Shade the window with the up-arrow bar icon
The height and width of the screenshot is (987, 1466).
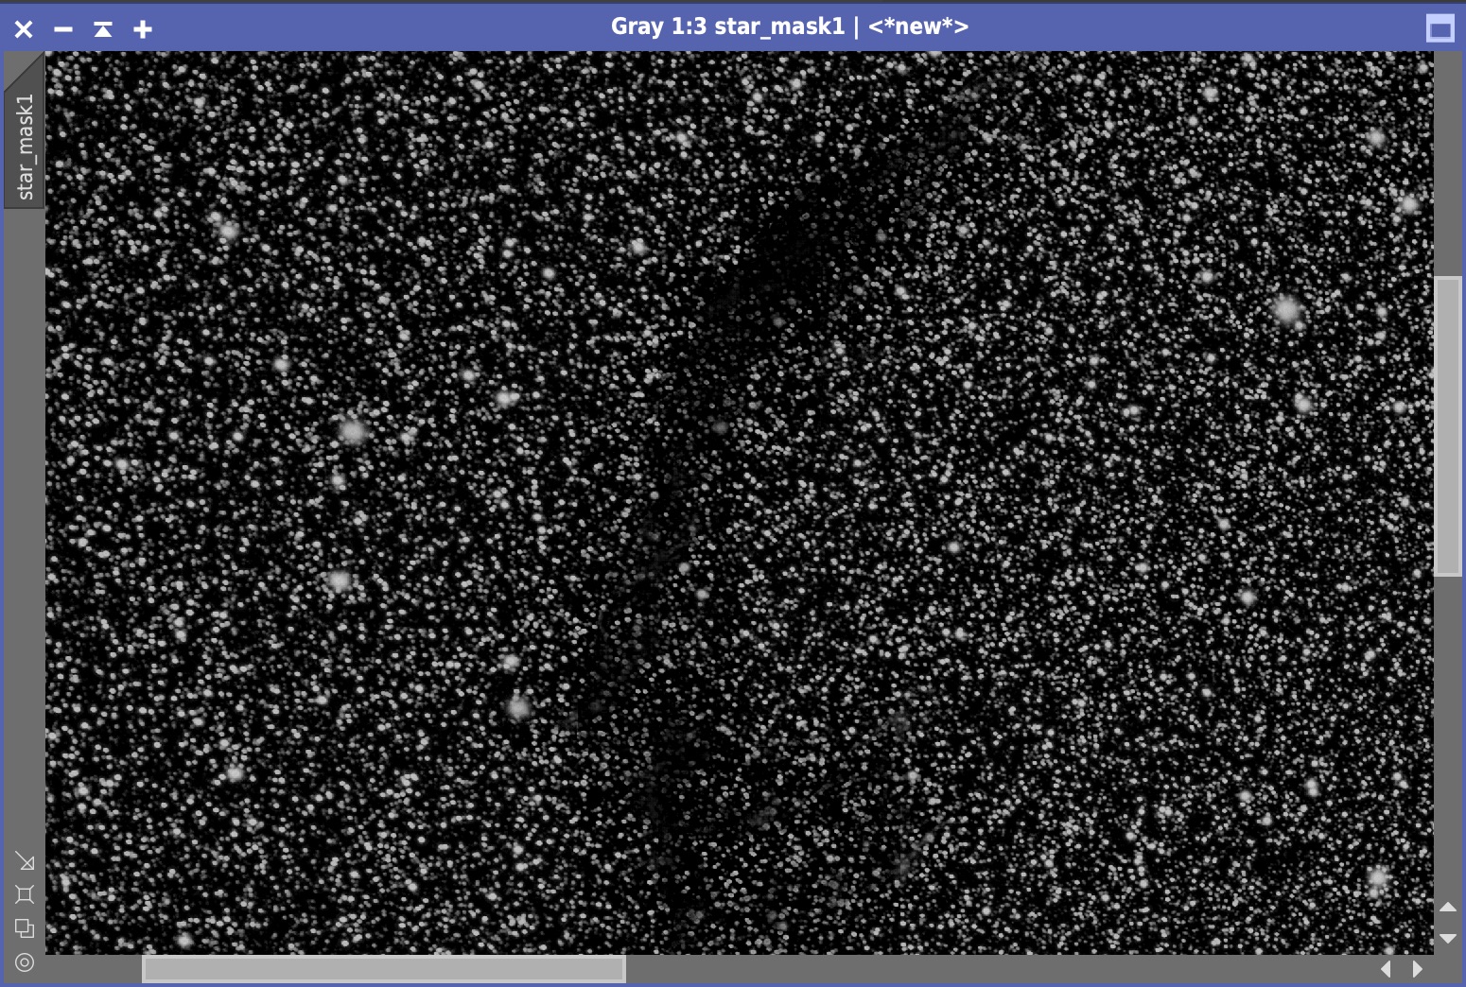103,29
